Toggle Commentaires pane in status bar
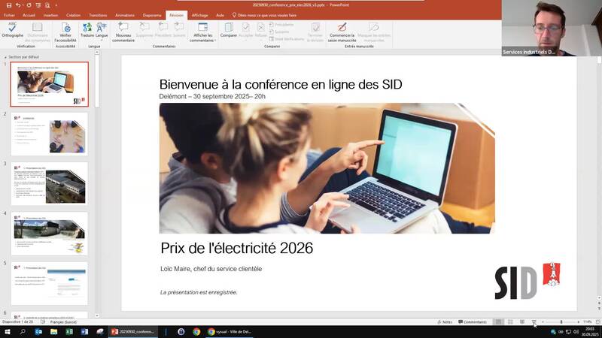Viewport: 602px width, 338px height. click(x=472, y=321)
